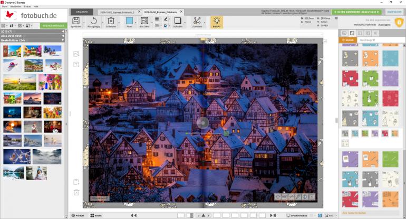Select the frosted branches photo thumbnail
This screenshot has width=406, height=219.
point(17,157)
